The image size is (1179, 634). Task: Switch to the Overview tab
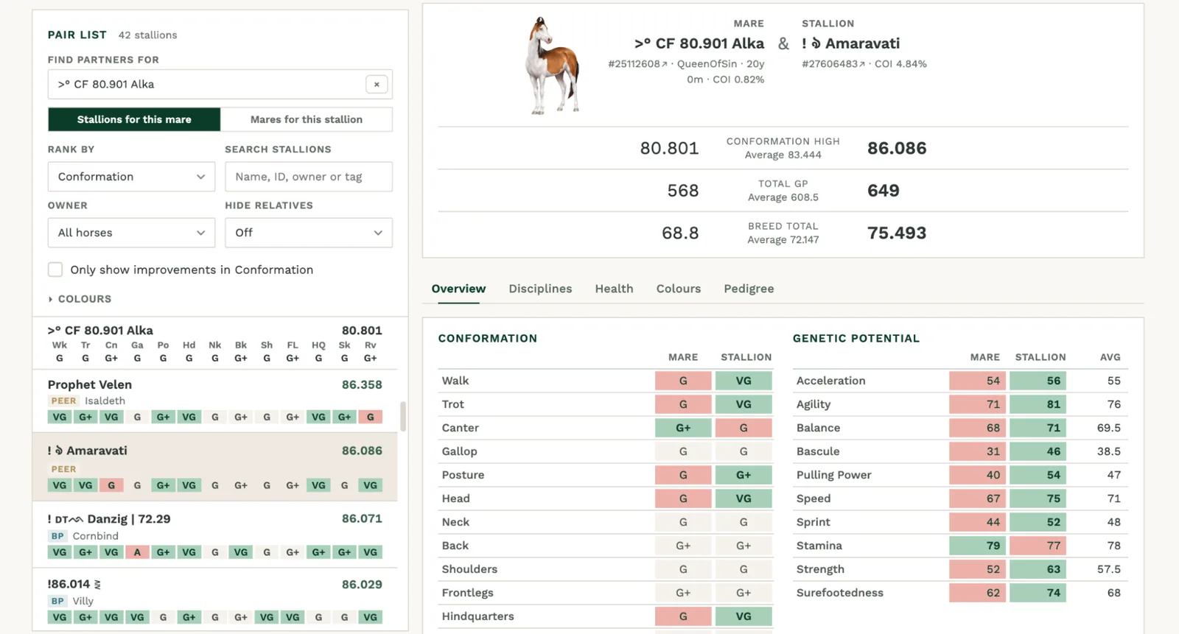[x=458, y=289]
